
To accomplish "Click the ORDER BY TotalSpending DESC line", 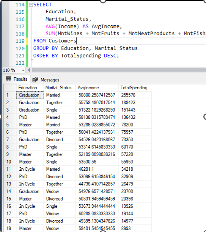I will [x=76, y=56].
